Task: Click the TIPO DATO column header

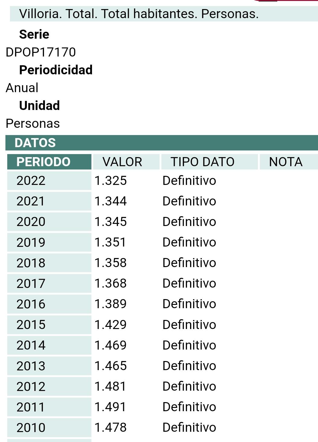Action: pyautogui.click(x=209, y=162)
